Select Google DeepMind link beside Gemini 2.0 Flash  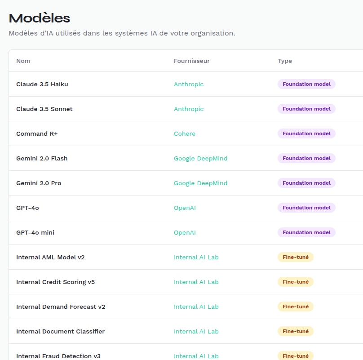[200, 158]
